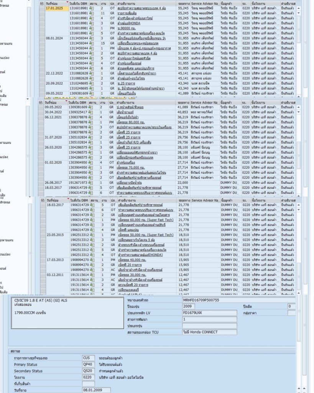Click status icon in เช็คระยะ 40,000 กม. row
This screenshot has width=314, height=393.
91,260
